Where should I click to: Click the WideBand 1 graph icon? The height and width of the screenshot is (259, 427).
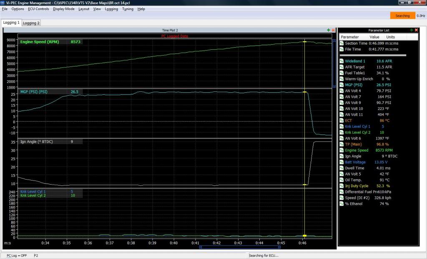(342, 61)
